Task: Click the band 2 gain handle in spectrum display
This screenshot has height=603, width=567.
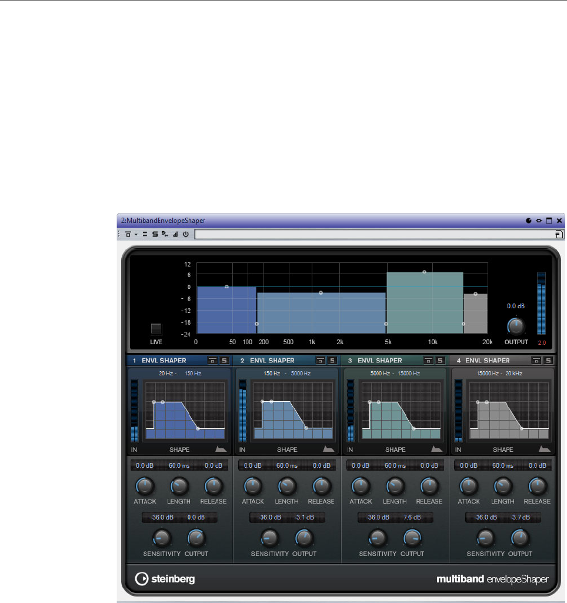Action: 321,292
